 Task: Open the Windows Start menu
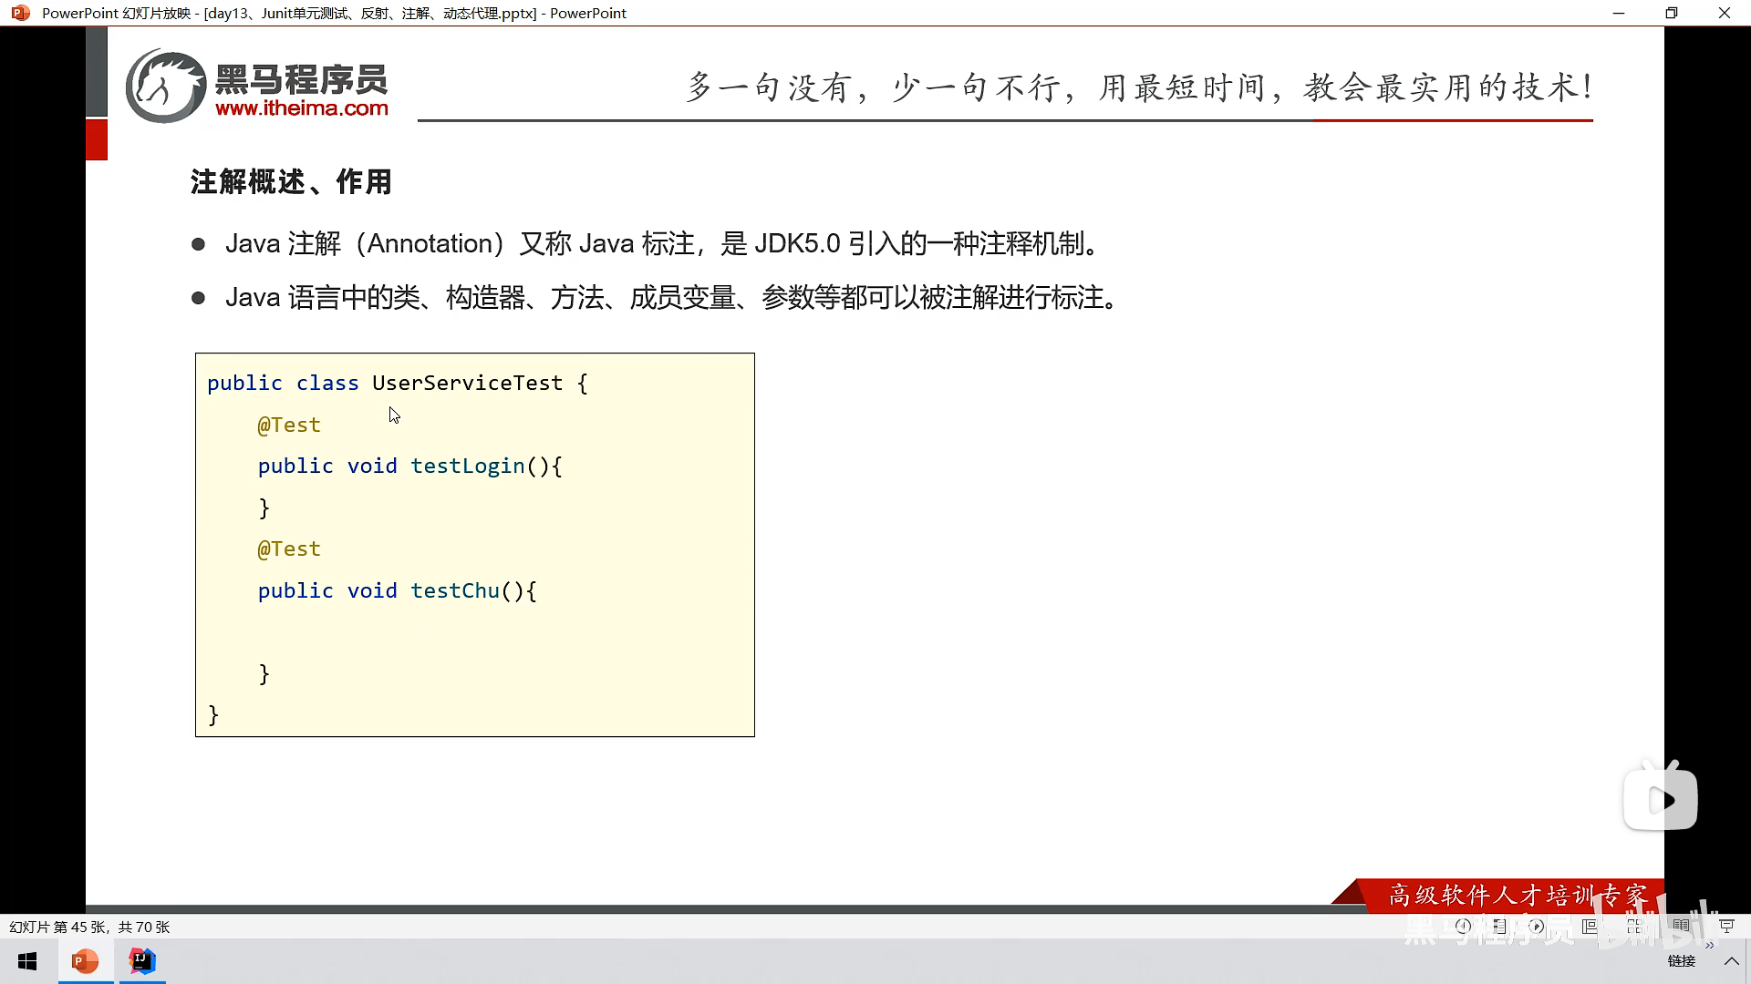coord(27,961)
